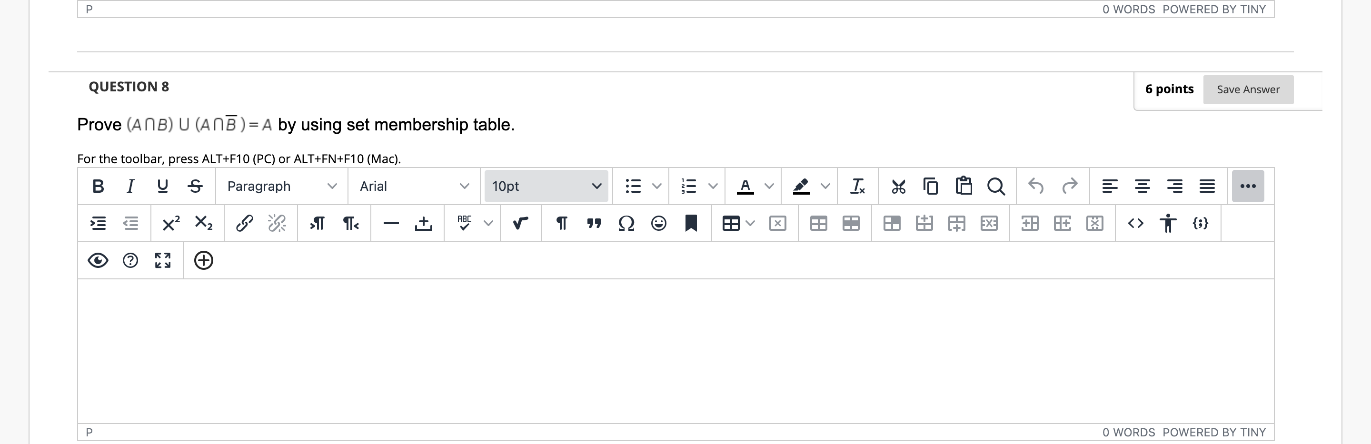Open the search and replace tool
Image resolution: width=1371 pixels, height=444 pixels.
coord(996,186)
